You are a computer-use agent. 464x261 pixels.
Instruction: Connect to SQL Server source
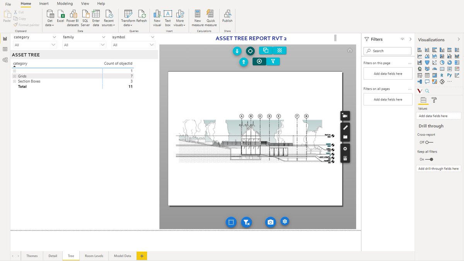tap(85, 17)
